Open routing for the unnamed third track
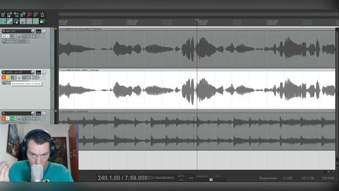 tap(38, 113)
